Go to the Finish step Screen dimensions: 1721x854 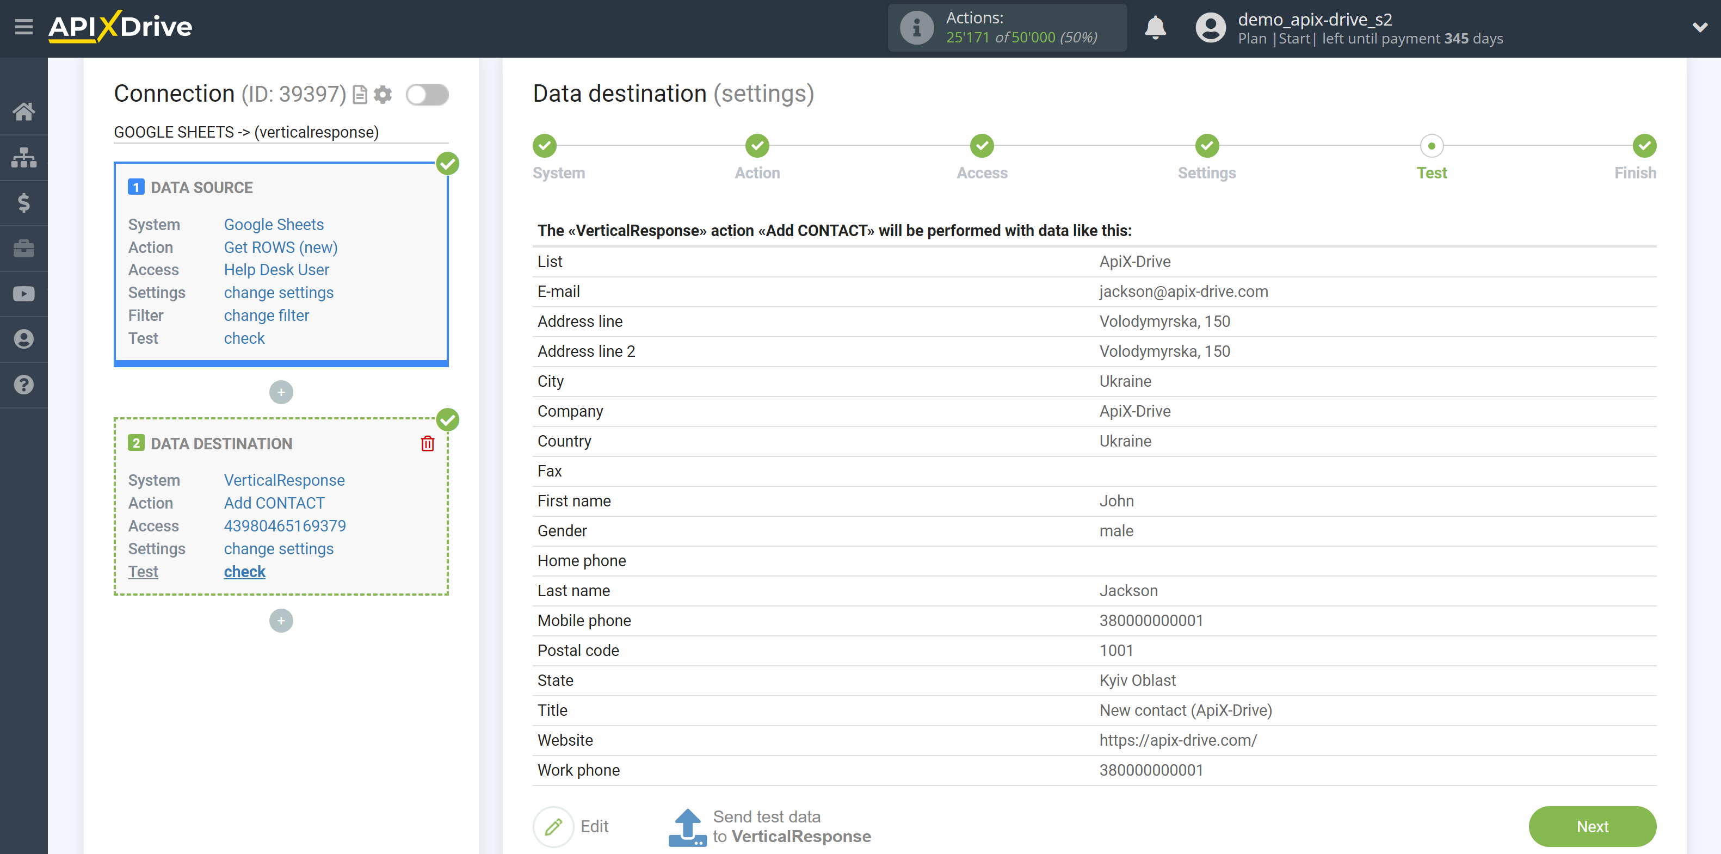[x=1644, y=146]
